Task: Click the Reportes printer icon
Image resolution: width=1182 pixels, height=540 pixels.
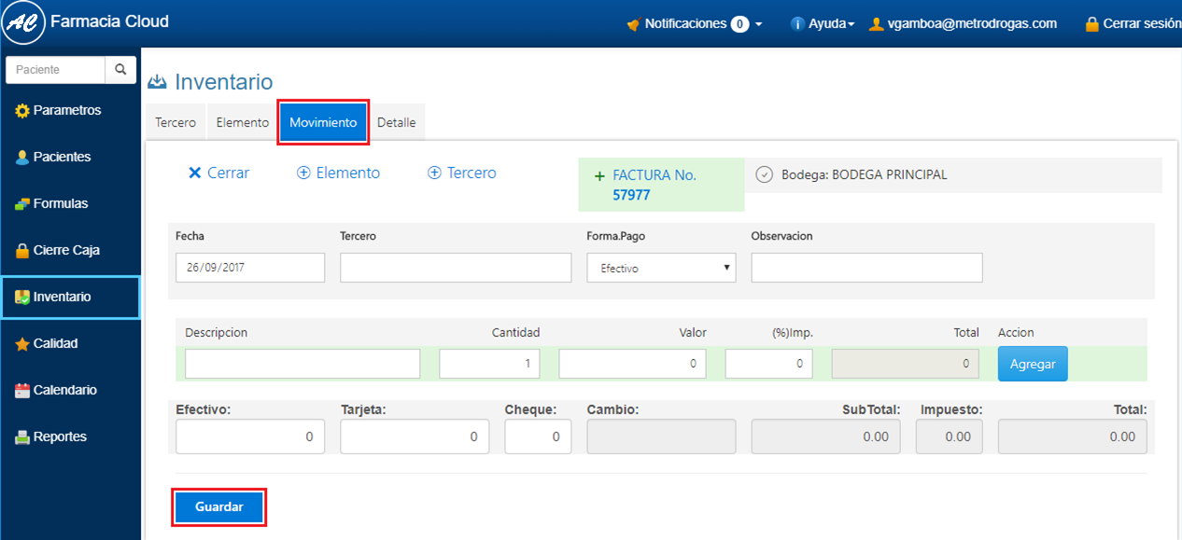Action: click(22, 437)
